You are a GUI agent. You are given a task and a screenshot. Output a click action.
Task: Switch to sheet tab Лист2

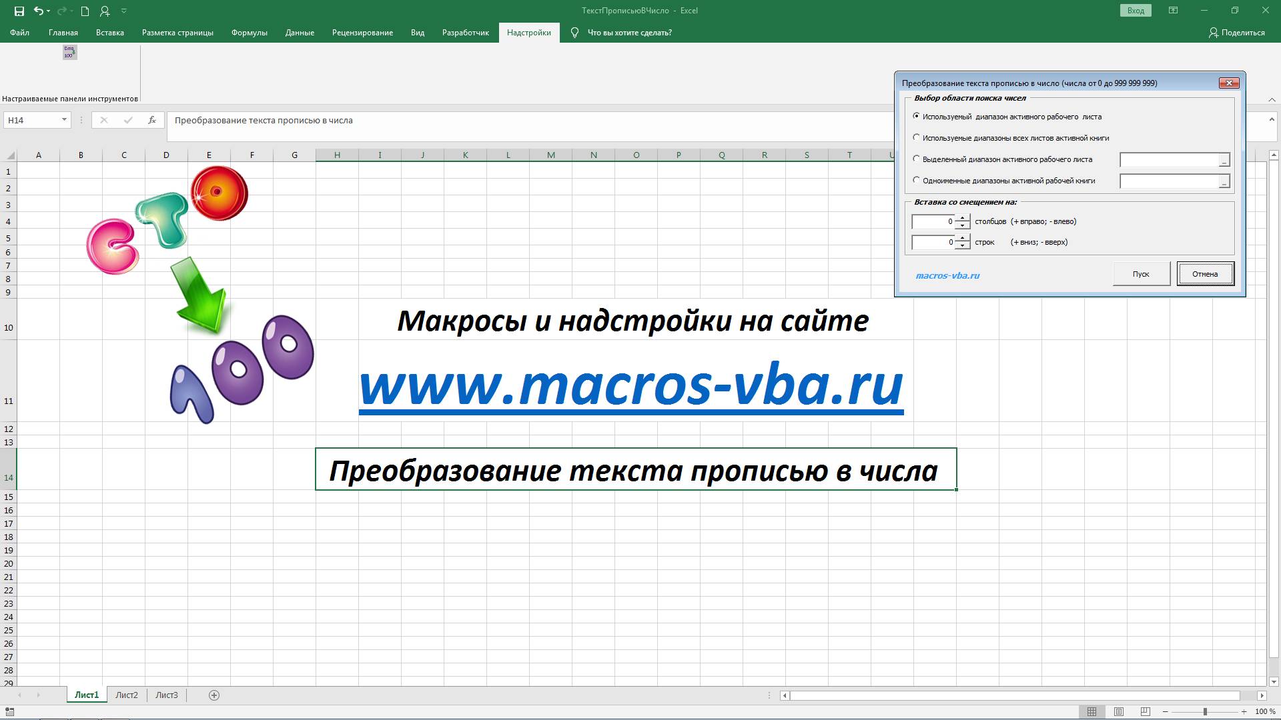(x=127, y=695)
